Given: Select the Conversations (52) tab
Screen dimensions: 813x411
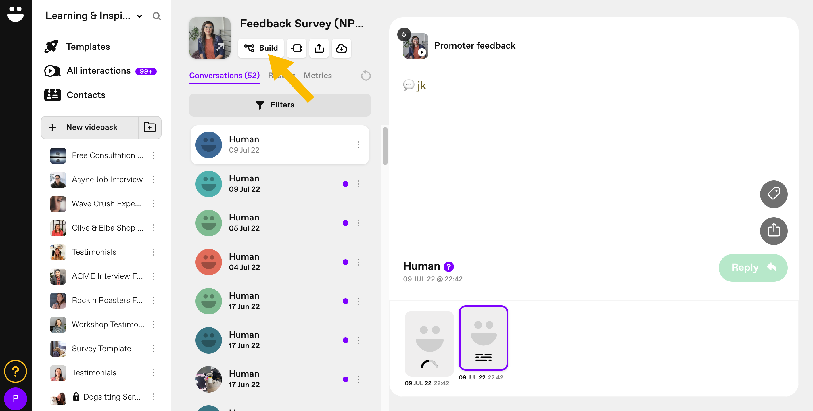Looking at the screenshot, I should pyautogui.click(x=225, y=76).
